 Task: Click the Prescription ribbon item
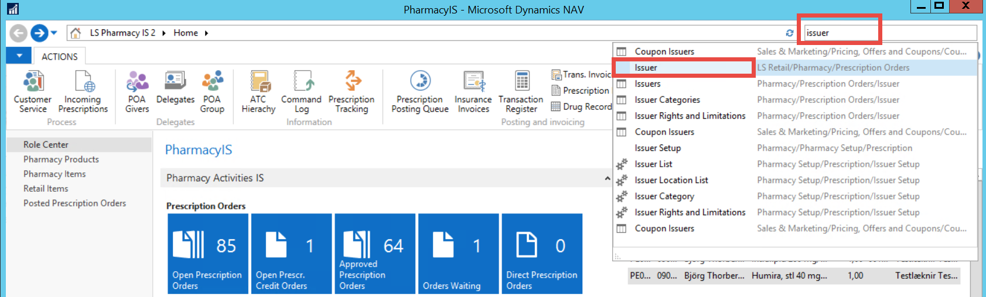coord(581,90)
